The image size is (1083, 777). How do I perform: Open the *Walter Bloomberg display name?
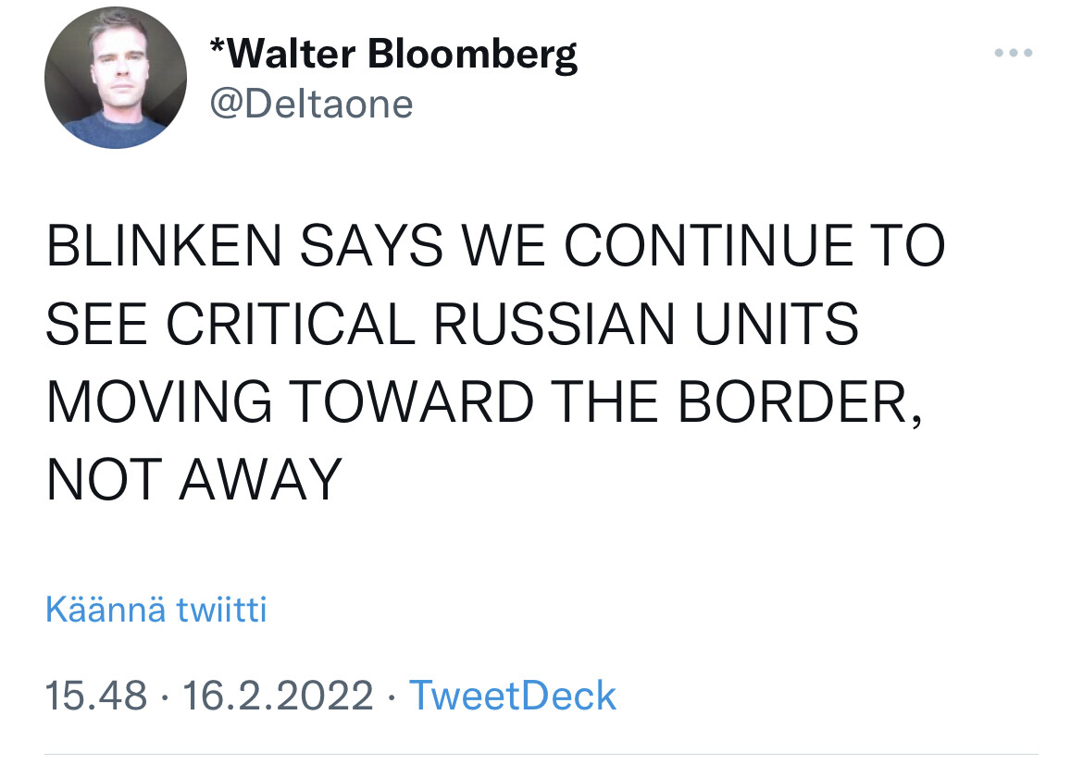pos(393,53)
